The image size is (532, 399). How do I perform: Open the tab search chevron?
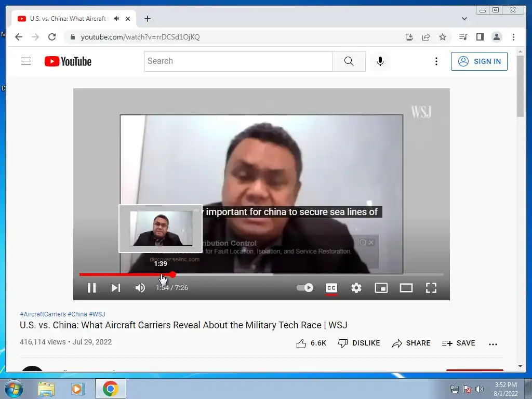click(x=464, y=19)
